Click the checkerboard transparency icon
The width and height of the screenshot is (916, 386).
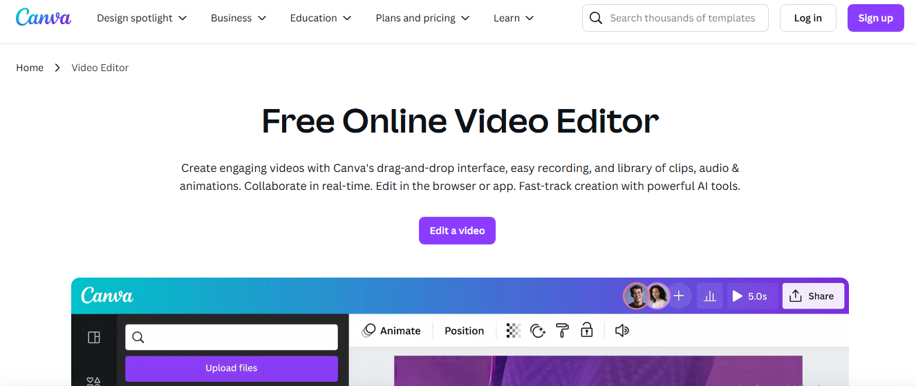pos(513,331)
